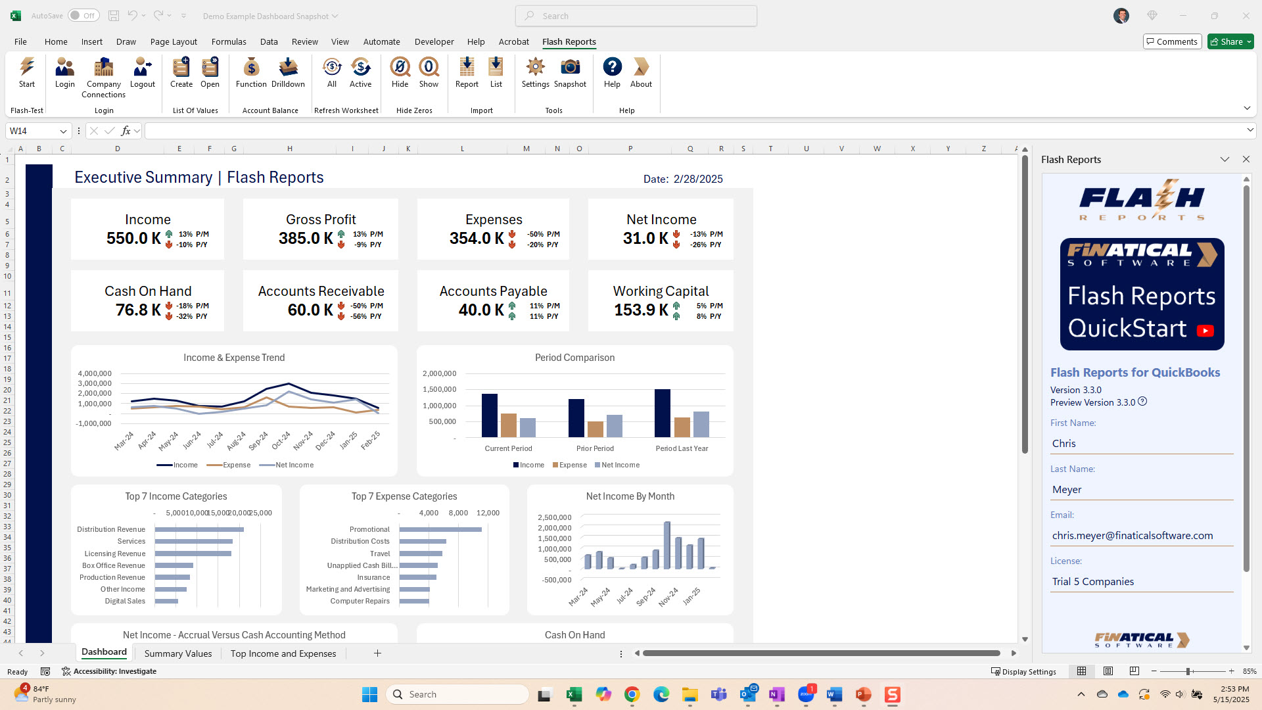The width and height of the screenshot is (1262, 710).
Task: Open the Formulas ribbon tab
Action: [229, 41]
